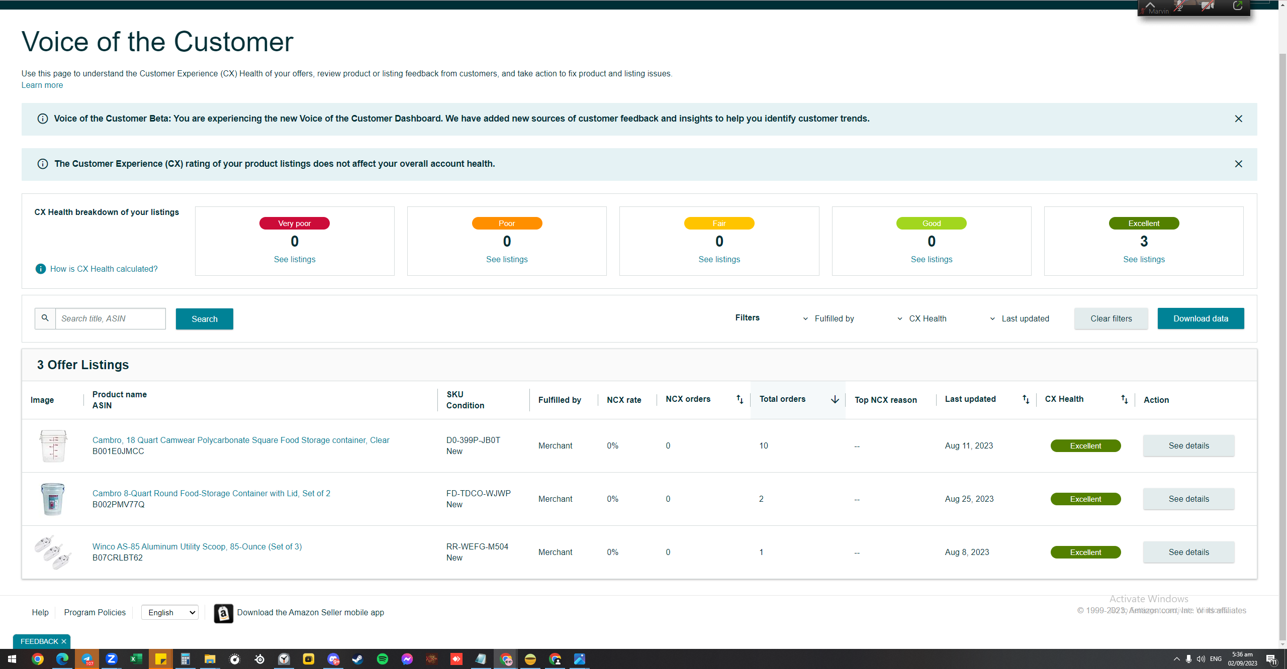Open the Last updated filter dropdown
1287x669 pixels.
coord(1020,319)
